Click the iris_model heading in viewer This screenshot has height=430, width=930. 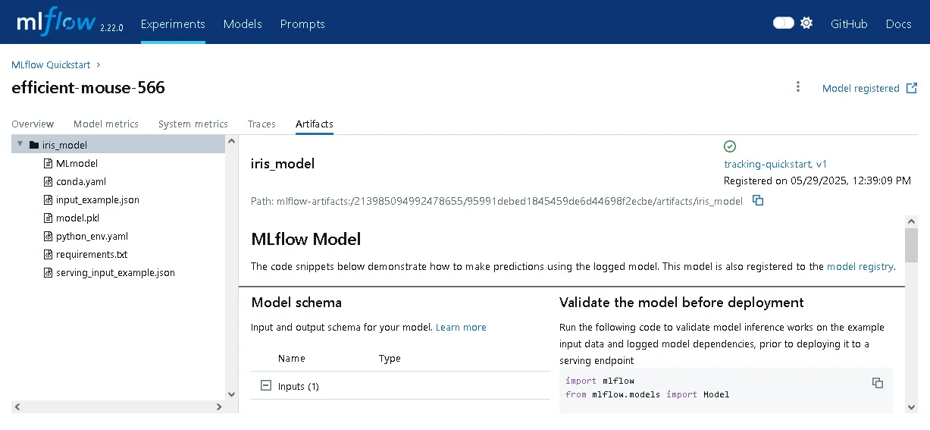283,164
